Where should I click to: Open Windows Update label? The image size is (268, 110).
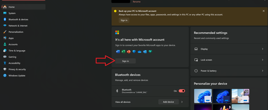17,75
